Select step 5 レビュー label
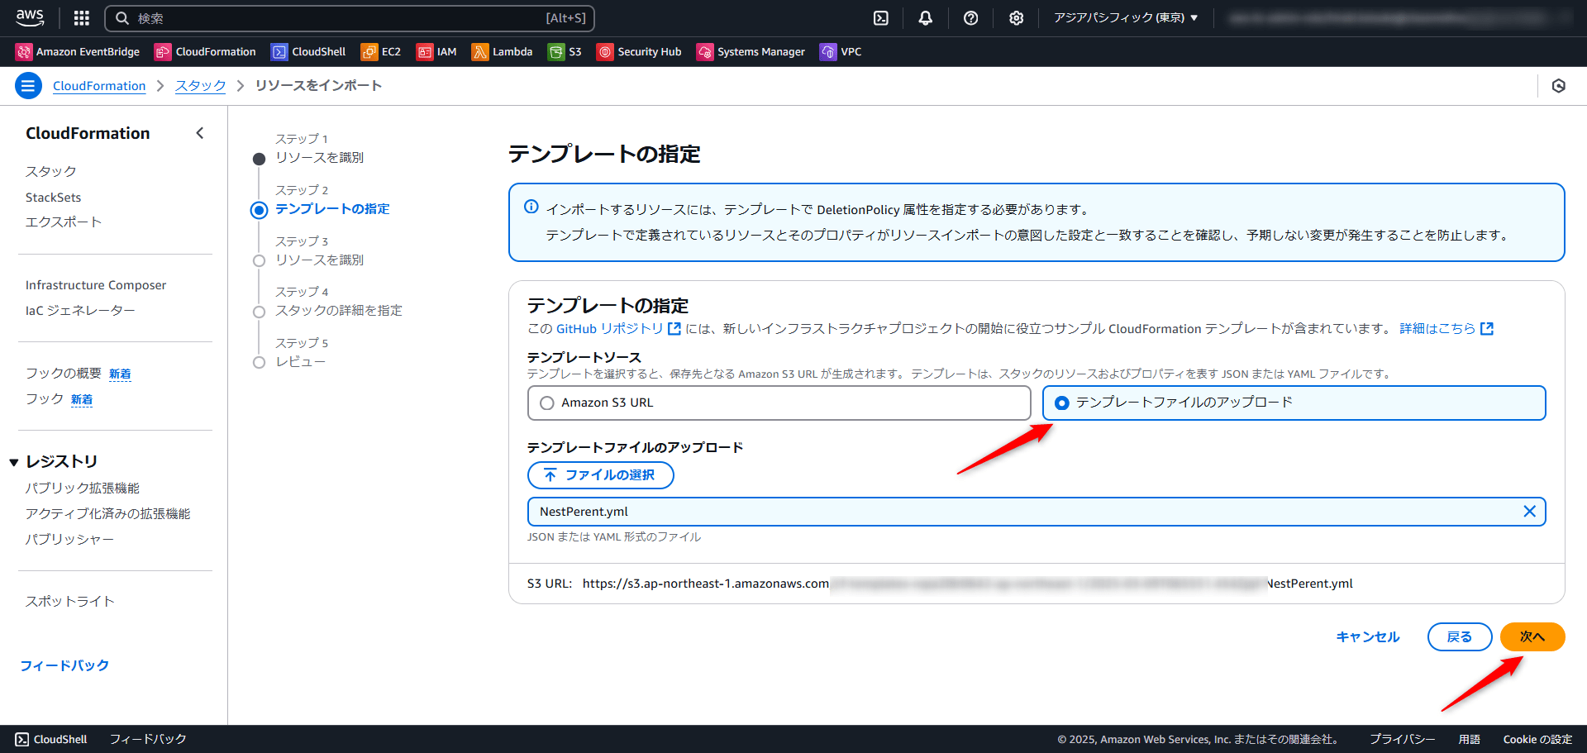The height and width of the screenshot is (753, 1587). 301,361
